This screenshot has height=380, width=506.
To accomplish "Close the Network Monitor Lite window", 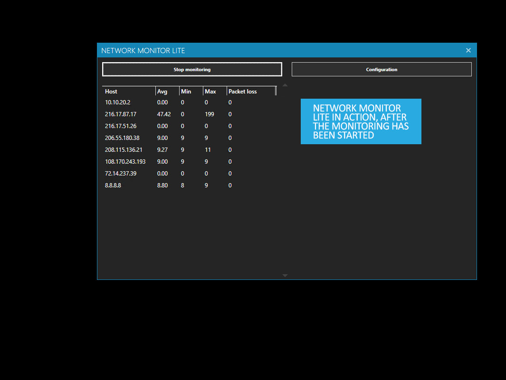I will pyautogui.click(x=468, y=50).
